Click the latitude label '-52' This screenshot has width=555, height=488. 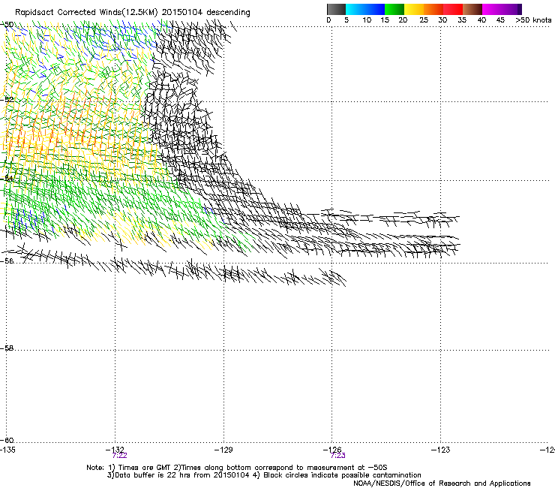pos(7,100)
